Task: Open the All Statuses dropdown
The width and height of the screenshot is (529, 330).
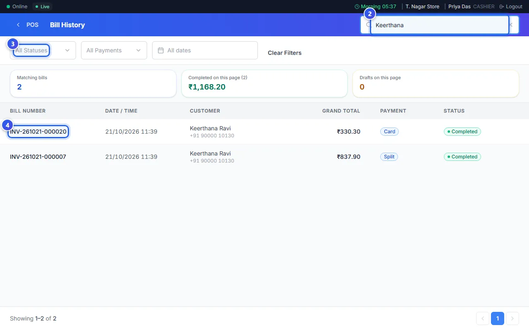Action: click(43, 50)
